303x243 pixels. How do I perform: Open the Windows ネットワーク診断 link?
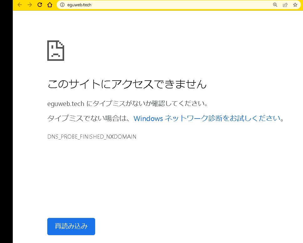207,119
